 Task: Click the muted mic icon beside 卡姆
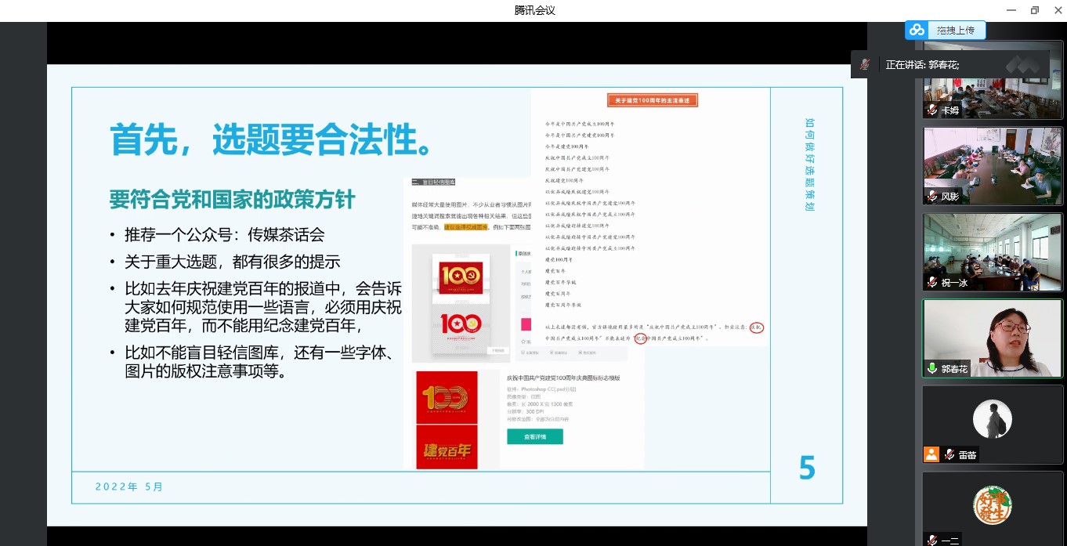(x=932, y=110)
